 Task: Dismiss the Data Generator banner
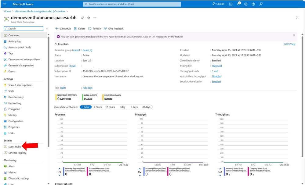[x=294, y=35]
